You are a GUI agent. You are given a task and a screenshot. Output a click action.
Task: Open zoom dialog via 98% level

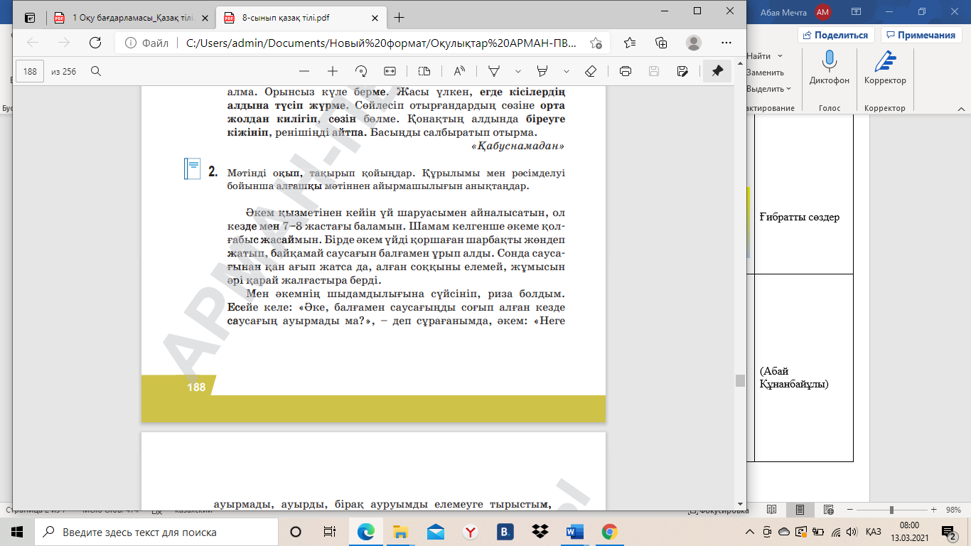point(952,510)
